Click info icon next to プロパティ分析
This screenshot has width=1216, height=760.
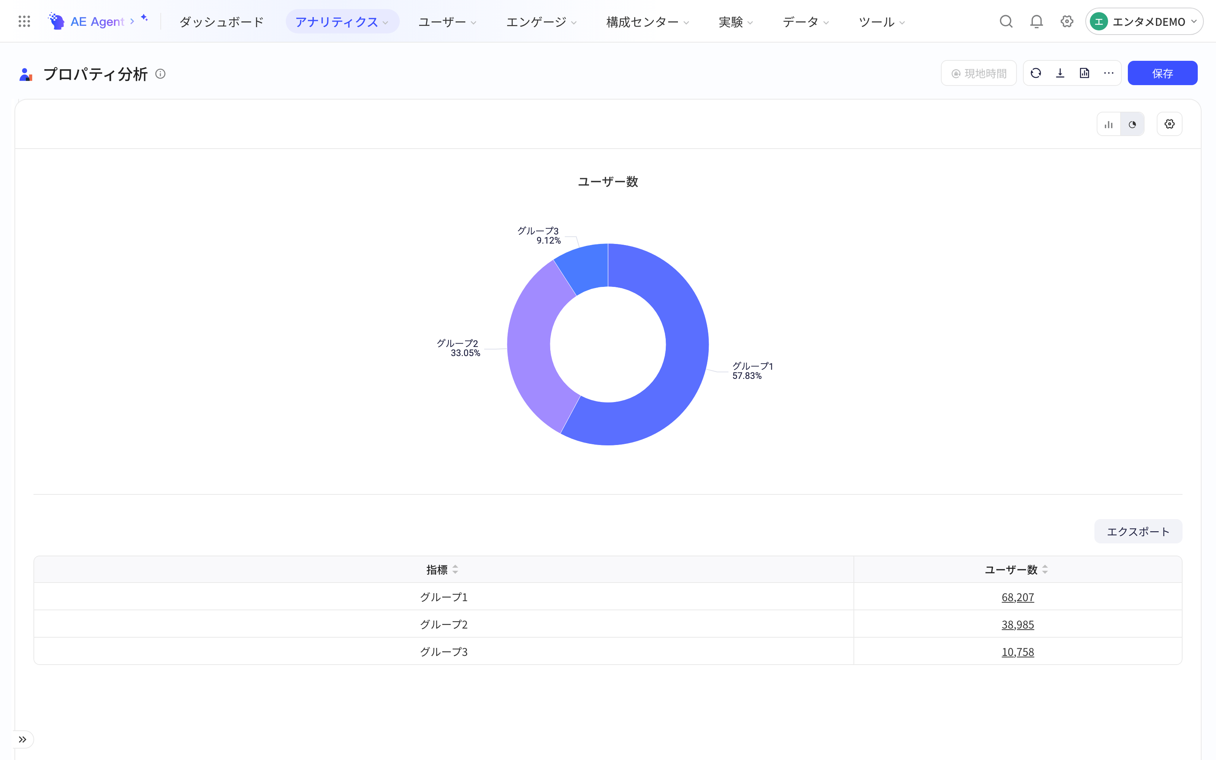coord(160,74)
